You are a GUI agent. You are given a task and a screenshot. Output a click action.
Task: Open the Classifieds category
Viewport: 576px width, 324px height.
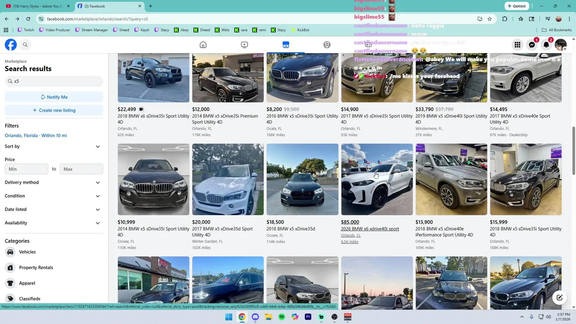coord(30,299)
